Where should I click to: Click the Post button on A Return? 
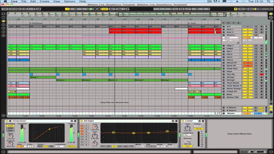(x=261, y=108)
